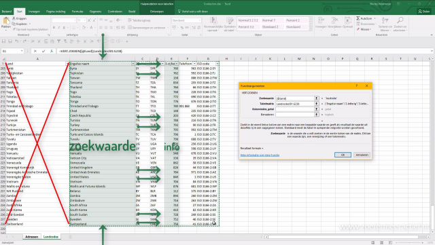Viewport: 435px width, 245px height.
Task: Click Annuleren in Functieargumenten dialog
Action: pyautogui.click(x=362, y=155)
